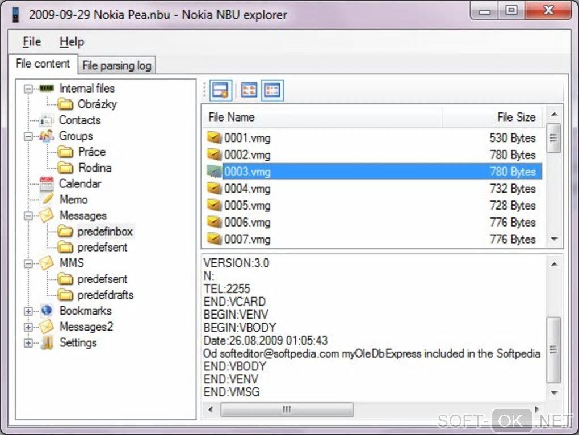The width and height of the screenshot is (579, 435).
Task: Click preview pane vertical scrollbar thumb
Action: (553, 350)
